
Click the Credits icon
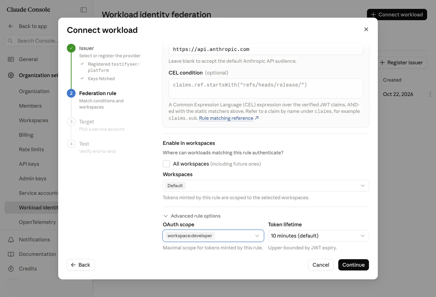point(11,269)
